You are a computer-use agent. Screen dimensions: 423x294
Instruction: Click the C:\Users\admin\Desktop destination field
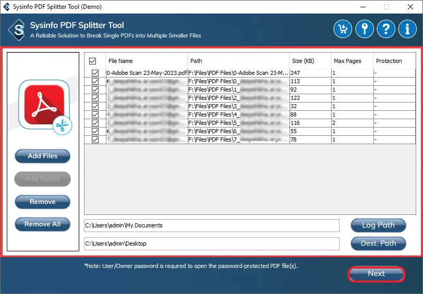[x=211, y=244]
